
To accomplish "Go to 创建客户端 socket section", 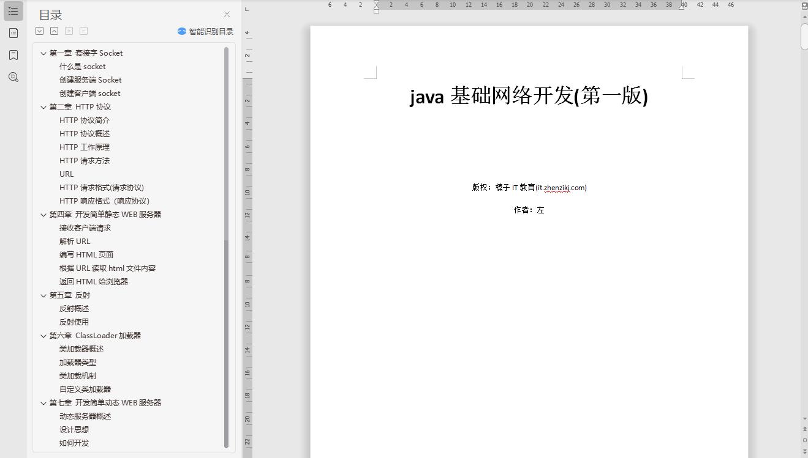I will (89, 94).
